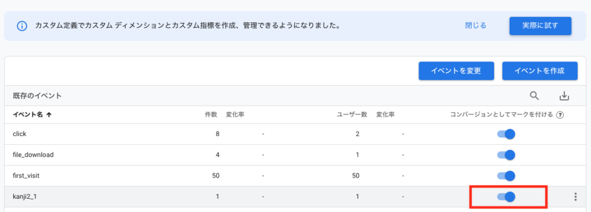The image size is (591, 212).
Task: Select the file_download event name
Action: coord(33,155)
